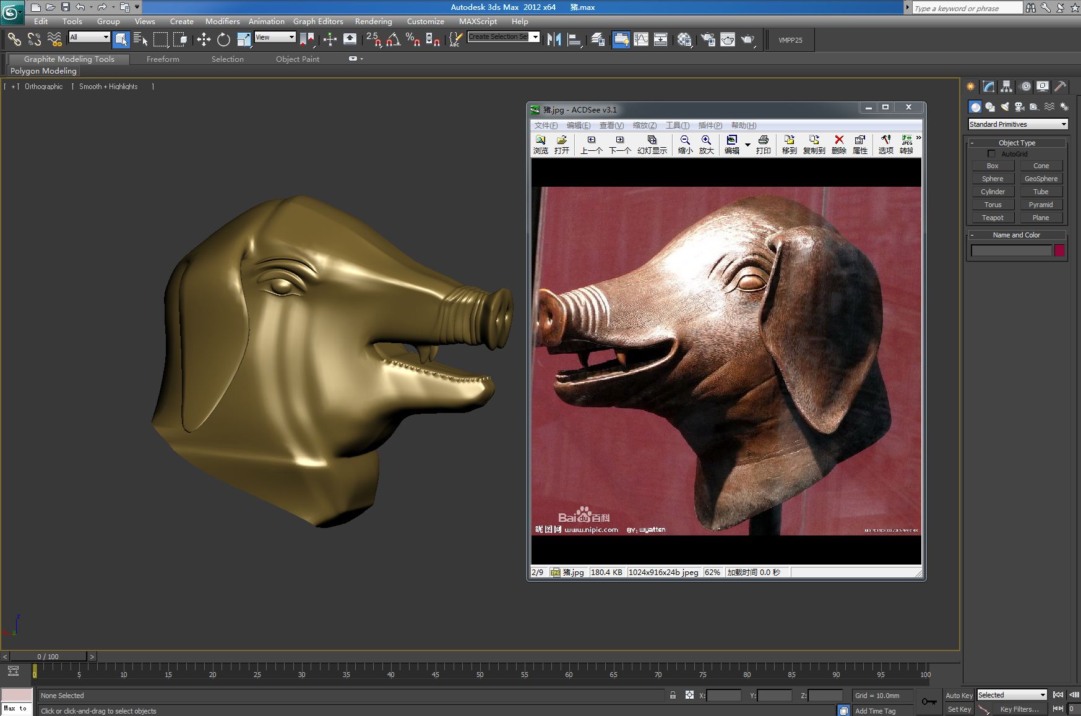This screenshot has height=716, width=1081.
Task: Click the object color swatch
Action: [1059, 250]
